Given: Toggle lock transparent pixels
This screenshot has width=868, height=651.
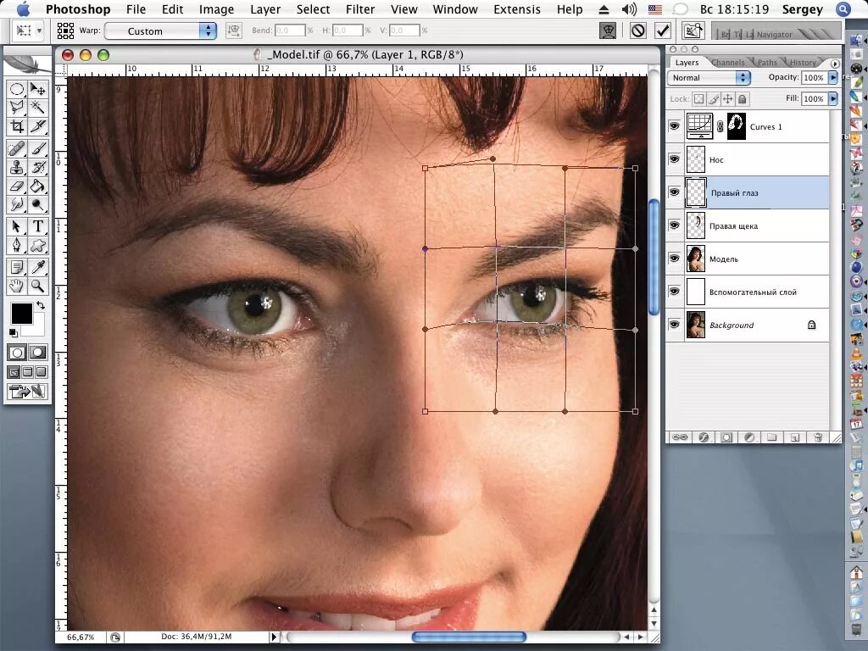Looking at the screenshot, I should 699,98.
